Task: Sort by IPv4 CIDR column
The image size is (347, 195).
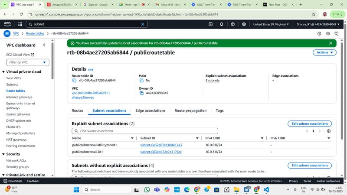Action: click(262, 138)
